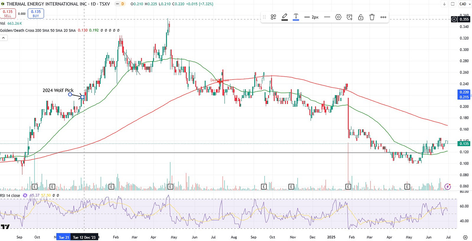Click the 0.220 blue price label
The width and height of the screenshot is (472, 241).
(x=464, y=92)
